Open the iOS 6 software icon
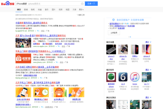The height and width of the screenshot is (109, 163). tap(123, 77)
